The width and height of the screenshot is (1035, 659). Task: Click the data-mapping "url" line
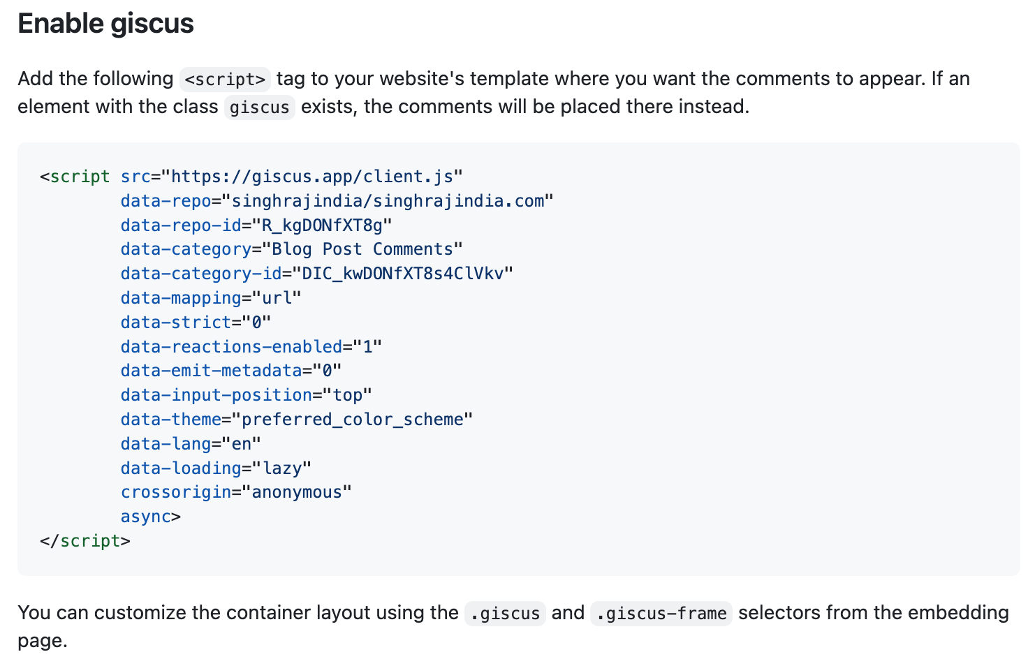point(211,298)
